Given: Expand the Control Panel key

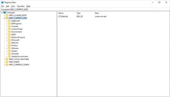Looking at the screenshot, I should tap(7, 29).
